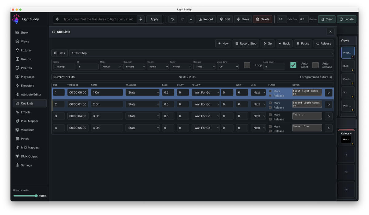The image size is (369, 215).
Task: Open Follow dropdown for cue 2
Action: point(206,104)
